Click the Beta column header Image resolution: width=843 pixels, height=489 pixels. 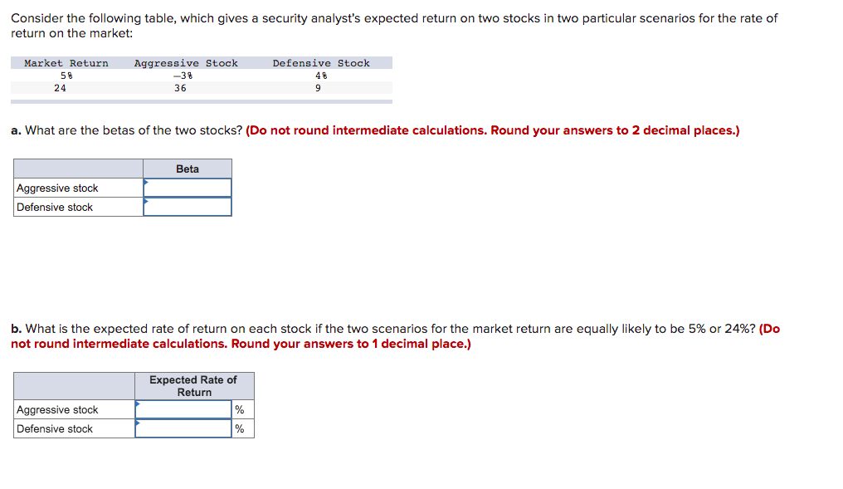coord(187,168)
